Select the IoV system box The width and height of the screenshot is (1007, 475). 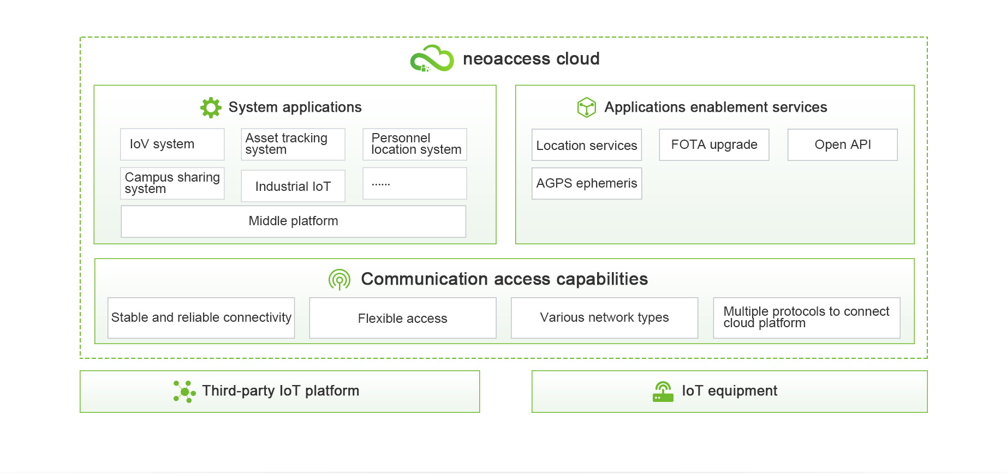(172, 144)
